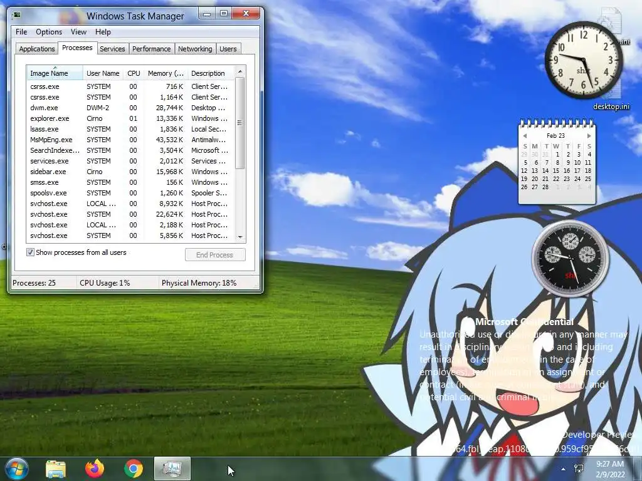This screenshot has width=642, height=481.
Task: Select the dwm.exe process row
Action: 130,108
